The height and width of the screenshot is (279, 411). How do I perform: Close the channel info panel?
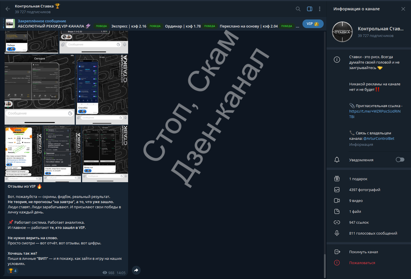click(x=403, y=9)
